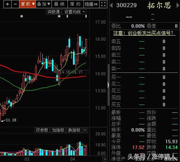Click the 卖三 order row
The width and height of the screenshot is (180, 162).
click(145, 55)
